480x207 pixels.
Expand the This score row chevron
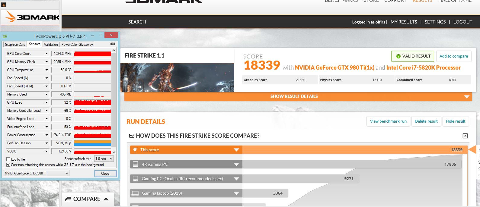(x=236, y=150)
